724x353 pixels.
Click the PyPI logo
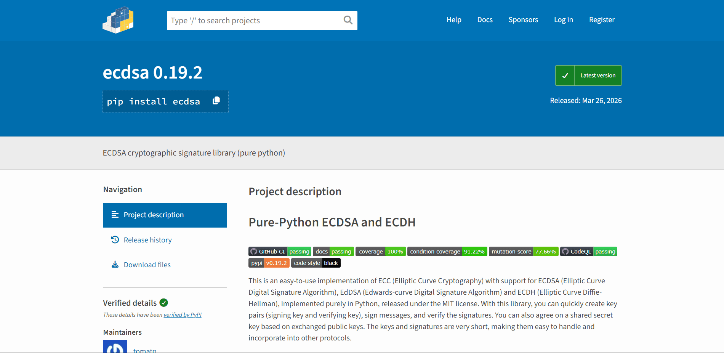click(118, 20)
